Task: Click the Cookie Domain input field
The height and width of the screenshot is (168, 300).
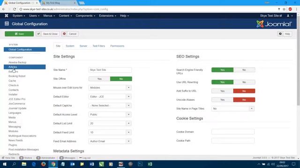Action: pyautogui.click(x=233, y=132)
